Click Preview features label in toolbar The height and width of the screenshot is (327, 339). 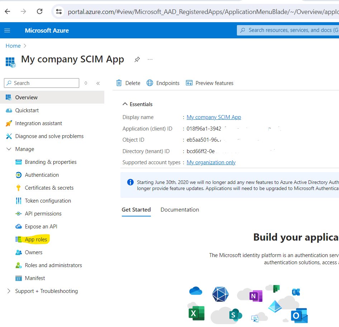[214, 83]
